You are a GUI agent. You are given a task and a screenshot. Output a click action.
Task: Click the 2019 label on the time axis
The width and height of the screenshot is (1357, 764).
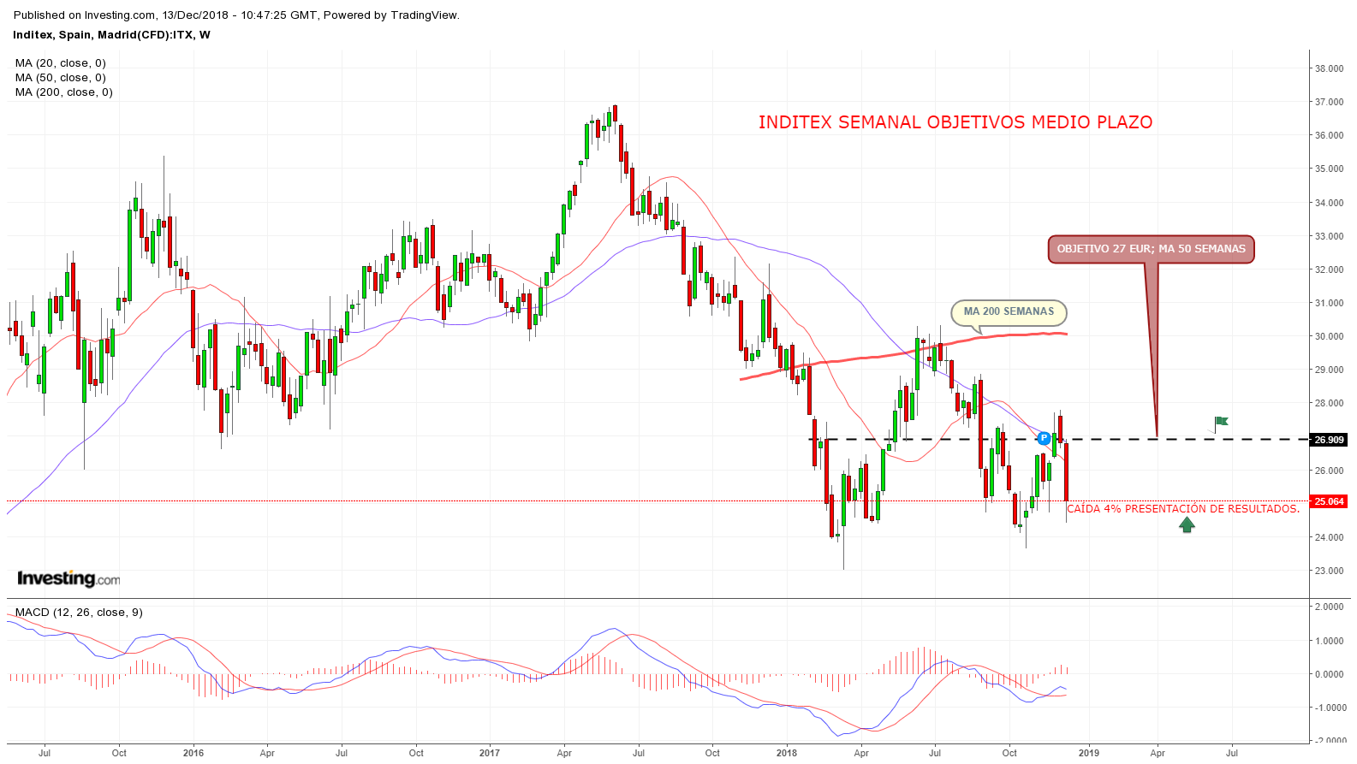coord(1088,753)
